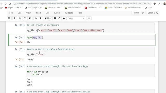Click the localhost address bar URL

(80, 4)
